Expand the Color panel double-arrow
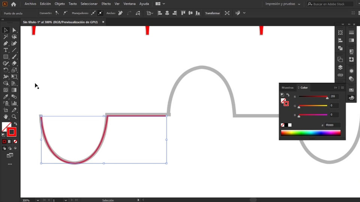Screen dimensions: 360x202 click(x=335, y=88)
